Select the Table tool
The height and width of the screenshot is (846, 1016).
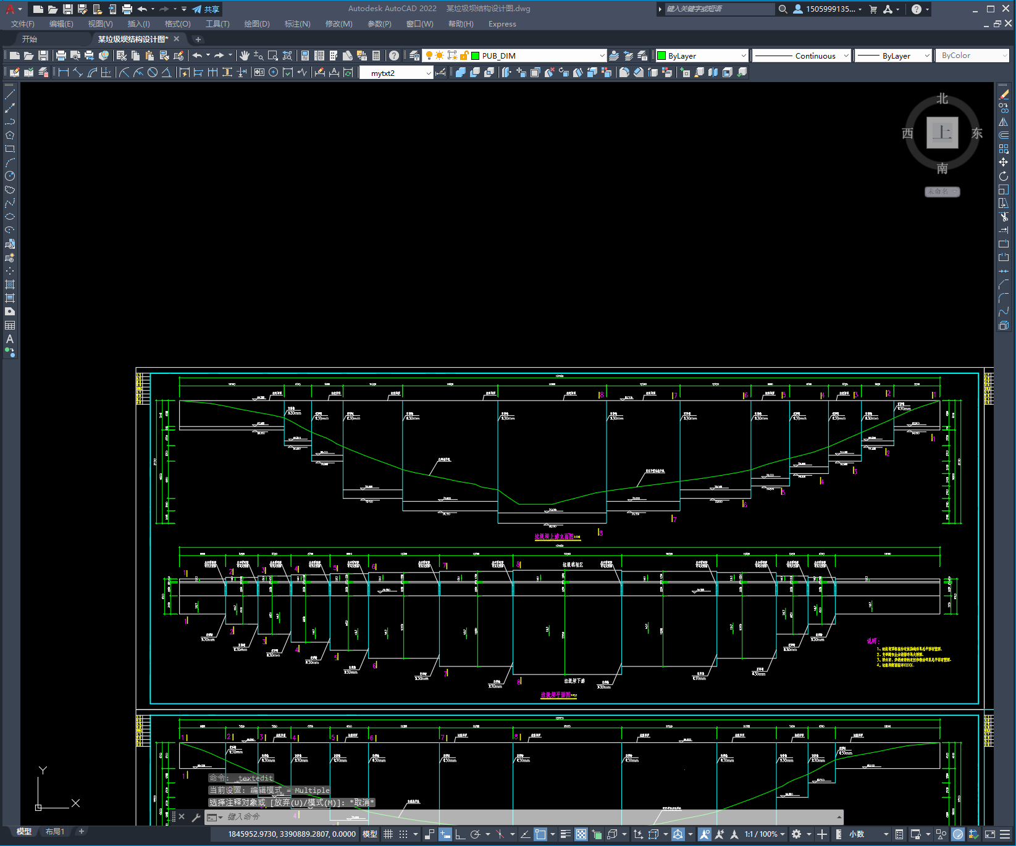click(x=10, y=325)
